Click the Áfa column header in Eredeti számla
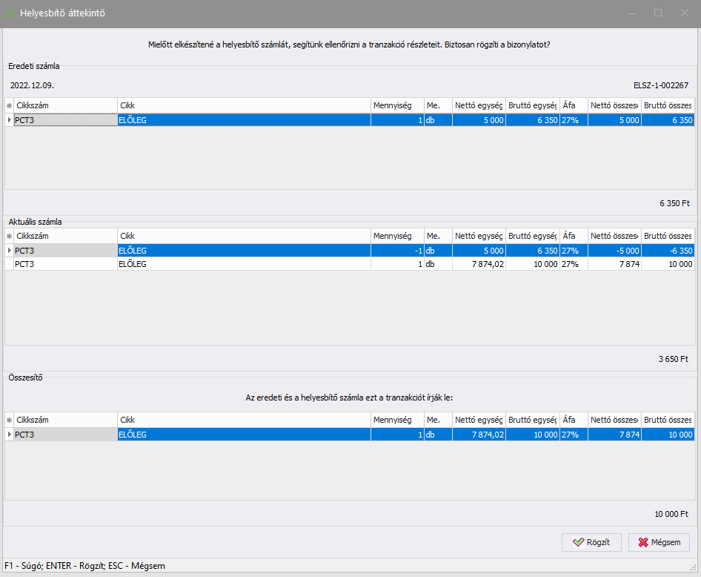The height and width of the screenshot is (577, 701). pos(573,106)
